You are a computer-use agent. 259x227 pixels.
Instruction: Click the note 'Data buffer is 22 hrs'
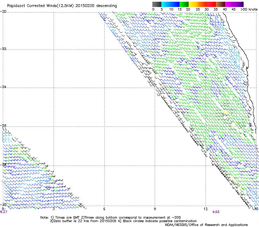(71, 221)
